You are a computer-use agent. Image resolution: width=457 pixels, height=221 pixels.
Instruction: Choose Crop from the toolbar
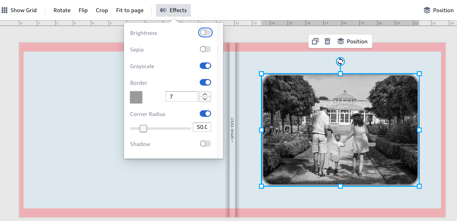tap(102, 10)
